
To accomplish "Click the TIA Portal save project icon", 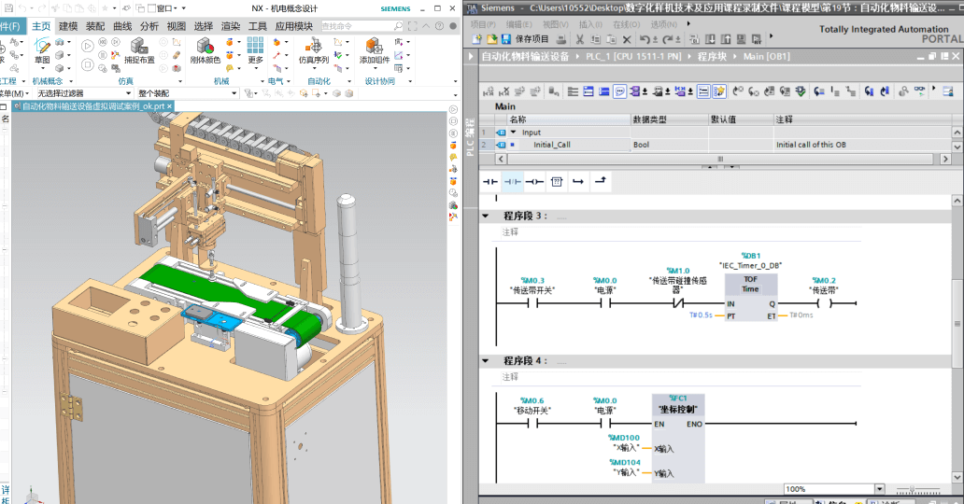I will (x=506, y=39).
